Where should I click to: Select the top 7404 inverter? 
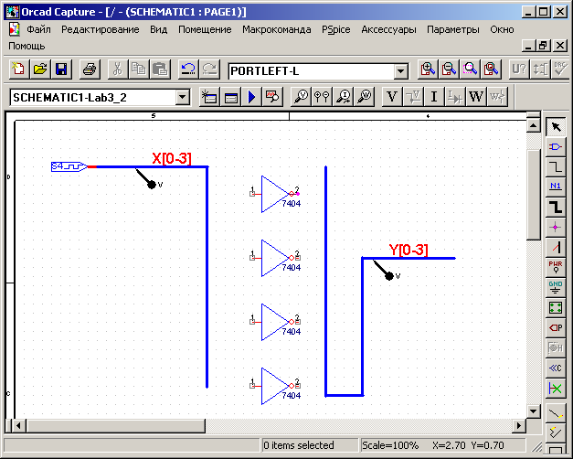275,194
